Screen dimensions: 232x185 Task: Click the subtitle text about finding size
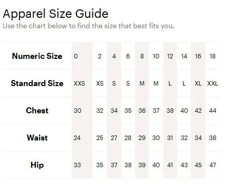coord(89,26)
